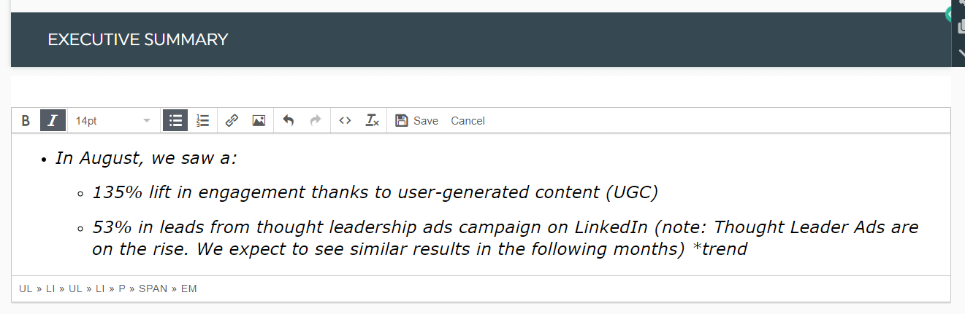Select the SPAN element in path bar
The width and height of the screenshot is (965, 314).
point(153,289)
